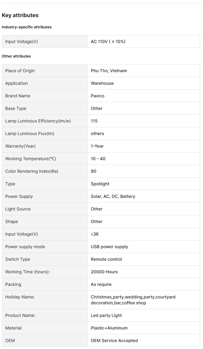The height and width of the screenshot is (349, 203).
Task: Select the "1-Year" warranty value
Action: (97, 146)
